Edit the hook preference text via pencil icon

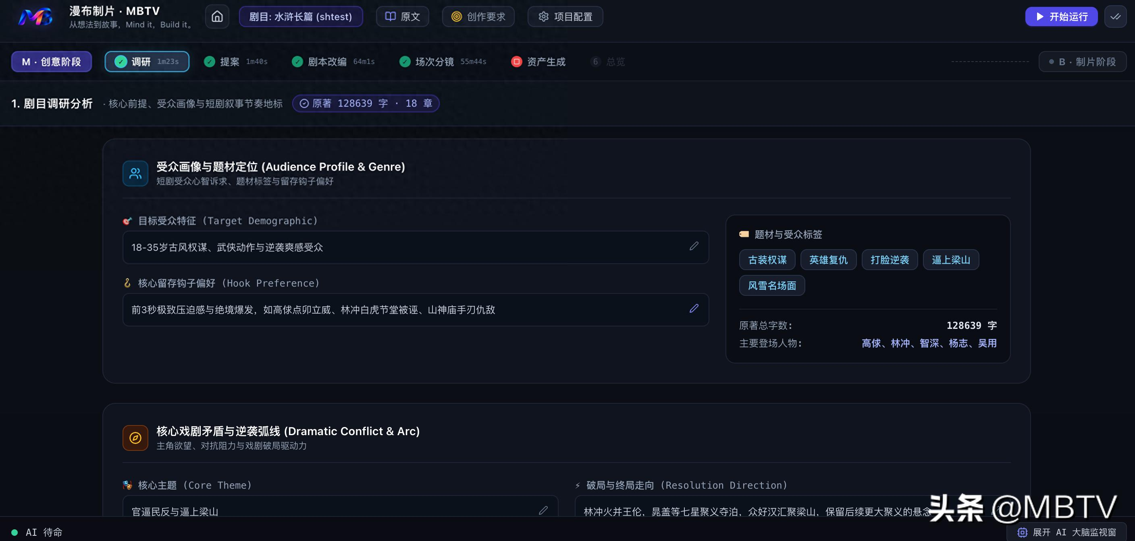(694, 309)
